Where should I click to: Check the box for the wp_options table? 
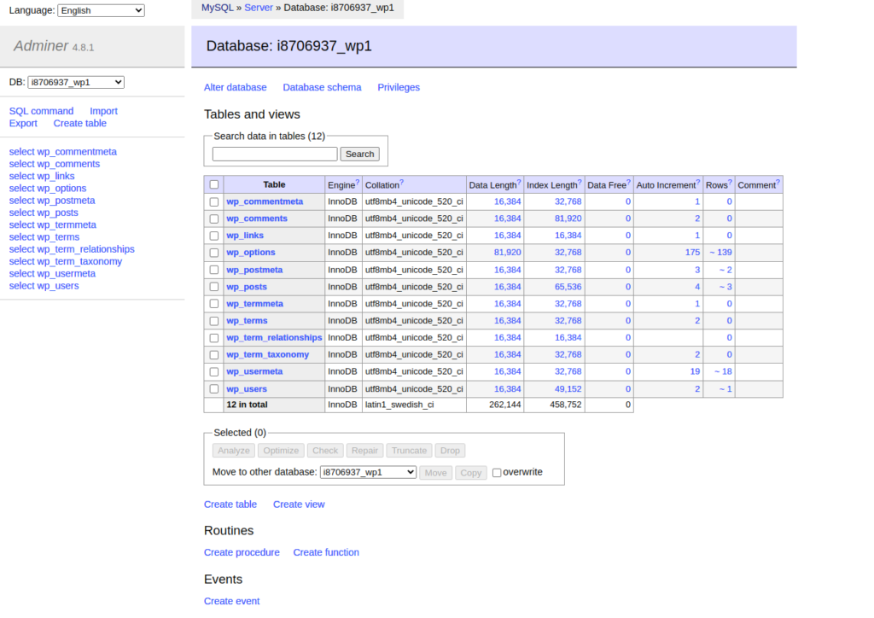click(x=214, y=253)
